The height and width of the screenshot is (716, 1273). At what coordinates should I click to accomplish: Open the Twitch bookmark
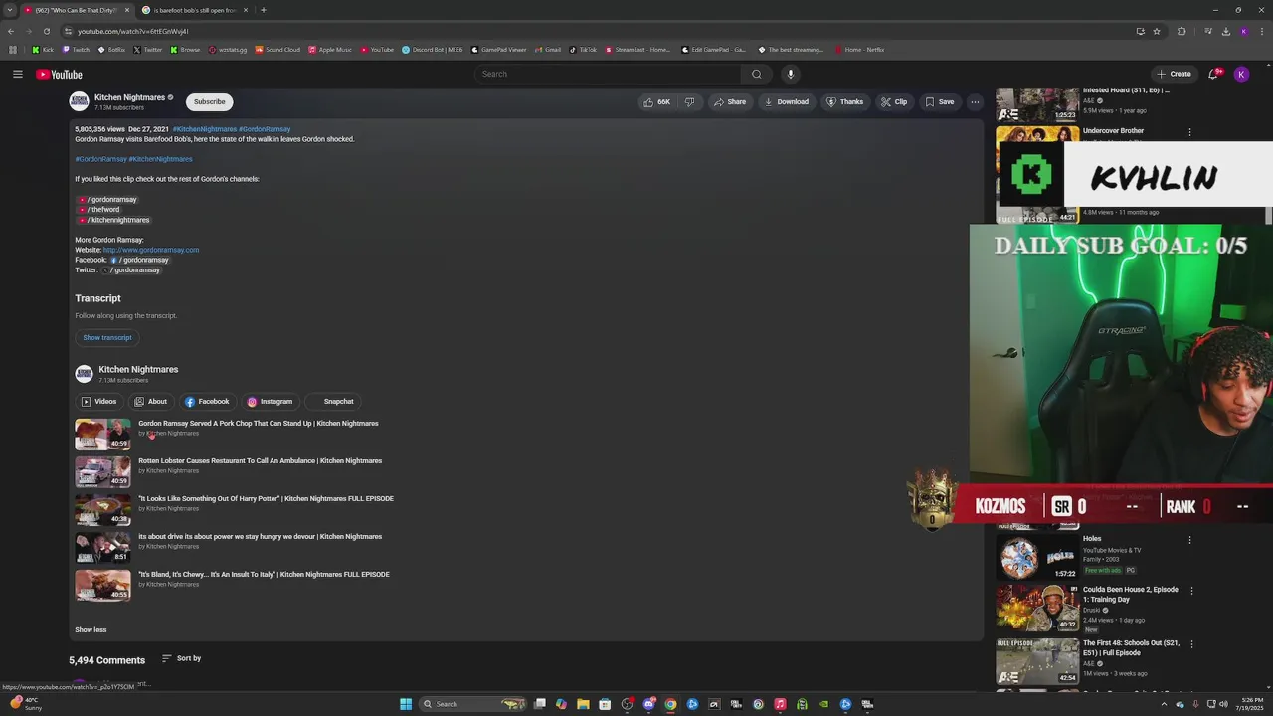(76, 50)
